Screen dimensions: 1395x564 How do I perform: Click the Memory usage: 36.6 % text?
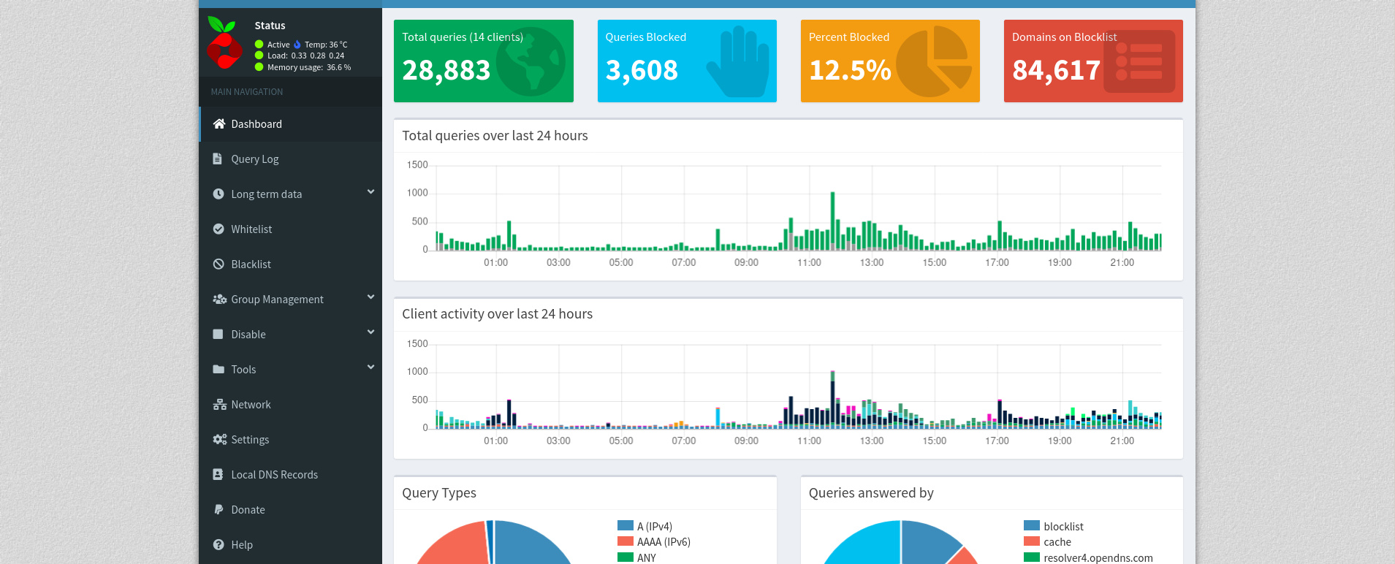click(309, 67)
